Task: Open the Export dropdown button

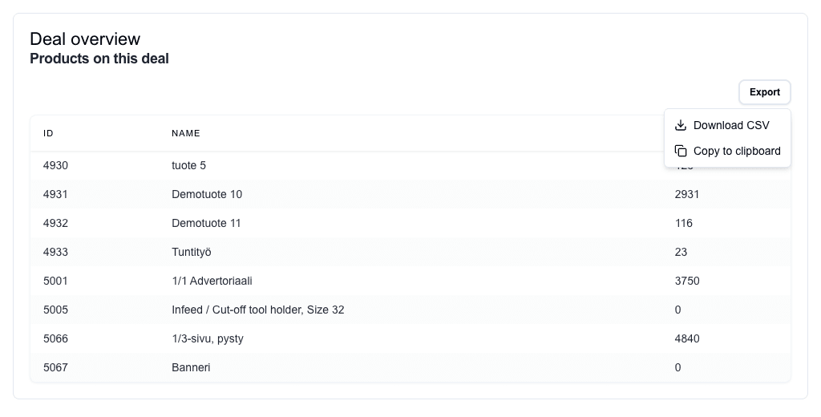Action: [x=764, y=92]
